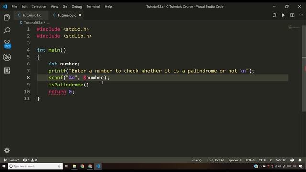Viewport: 306px width, 172px height.
Task: Change language mode C in status bar
Action: (271, 160)
